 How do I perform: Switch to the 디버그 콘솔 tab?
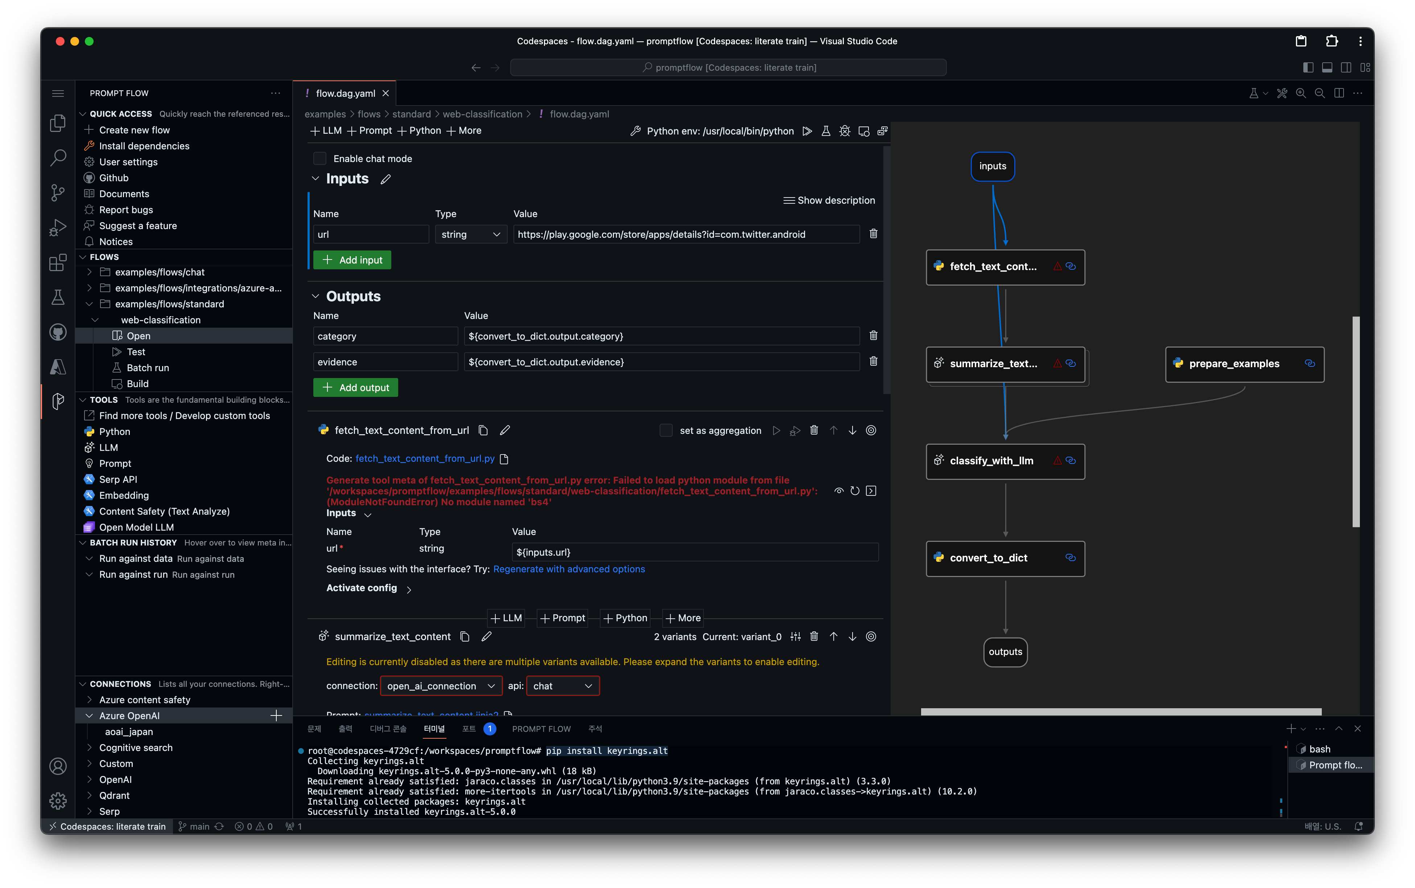pyautogui.click(x=388, y=729)
